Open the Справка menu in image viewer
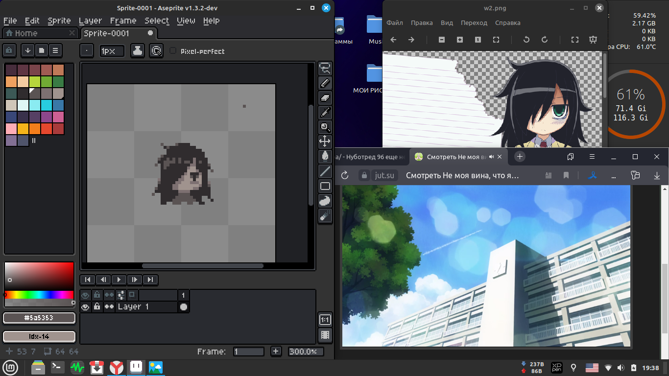Screen dimensions: 669x376 [507, 23]
